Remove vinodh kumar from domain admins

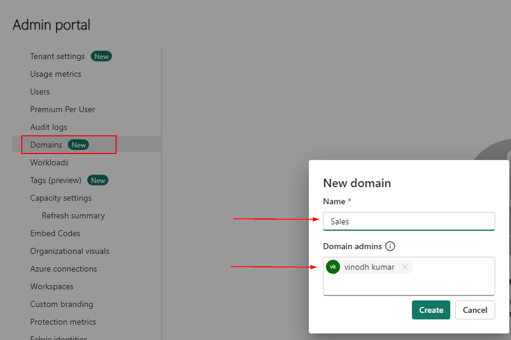click(x=405, y=267)
